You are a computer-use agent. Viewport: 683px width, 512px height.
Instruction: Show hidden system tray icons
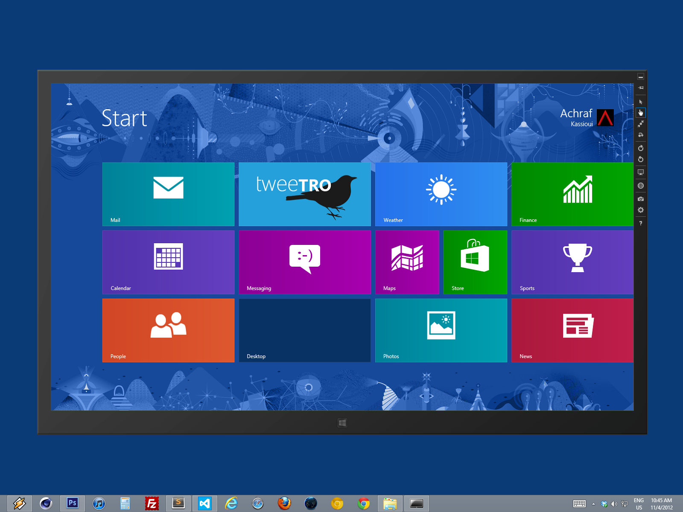[x=593, y=504]
